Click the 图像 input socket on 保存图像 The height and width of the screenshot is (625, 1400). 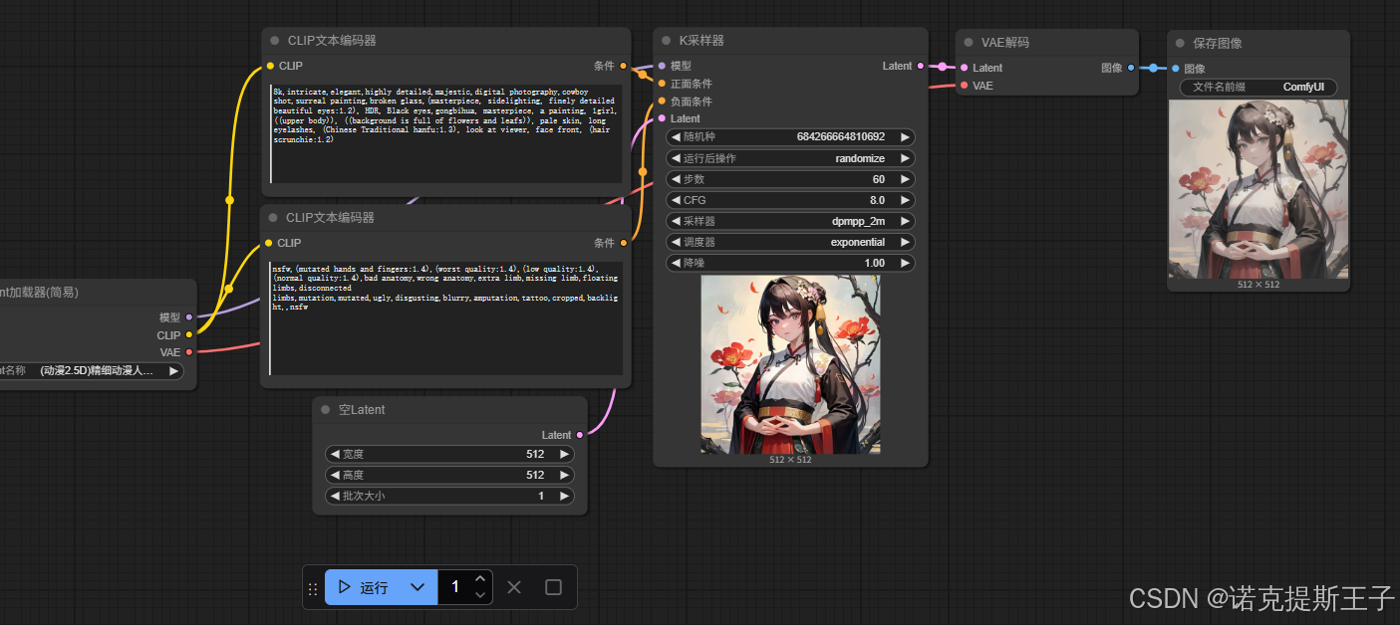coord(1175,69)
